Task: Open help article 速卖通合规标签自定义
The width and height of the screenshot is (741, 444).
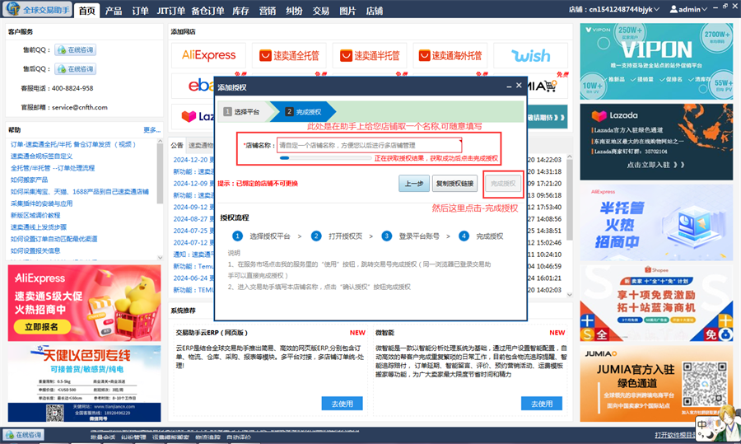Action: coord(42,156)
